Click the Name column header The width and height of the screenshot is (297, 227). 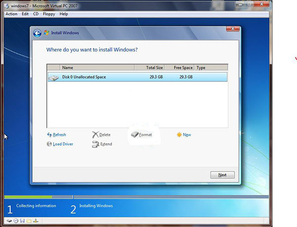click(x=97, y=67)
